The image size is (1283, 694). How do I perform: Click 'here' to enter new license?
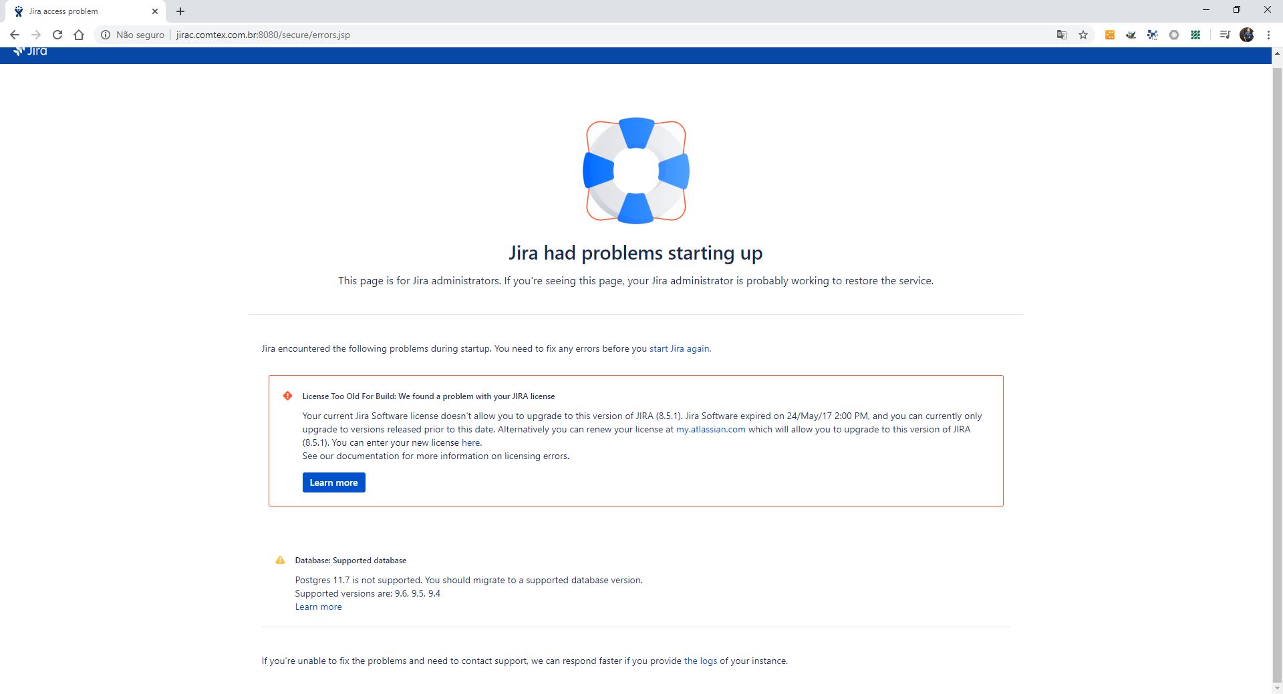coord(470,442)
